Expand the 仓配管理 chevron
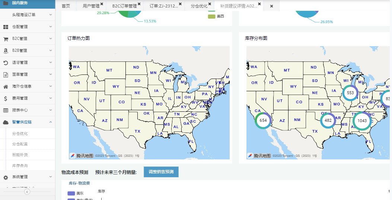Screen dimensions: 392x200 [51, 26]
